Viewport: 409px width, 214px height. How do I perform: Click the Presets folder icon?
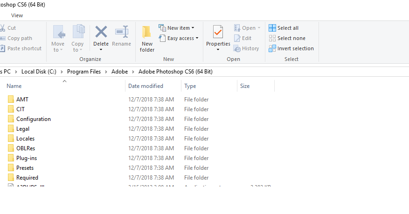click(11, 167)
